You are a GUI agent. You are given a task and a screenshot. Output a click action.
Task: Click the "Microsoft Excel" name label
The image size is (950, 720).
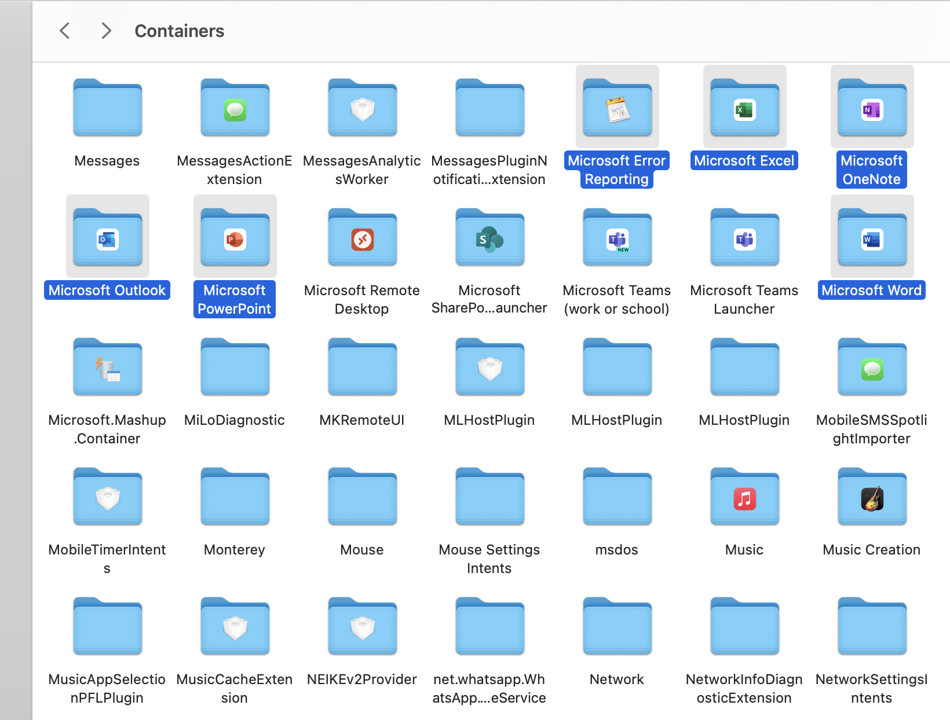744,160
